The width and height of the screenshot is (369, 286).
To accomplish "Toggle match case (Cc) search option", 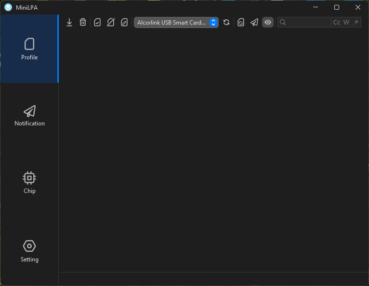I will (337, 22).
